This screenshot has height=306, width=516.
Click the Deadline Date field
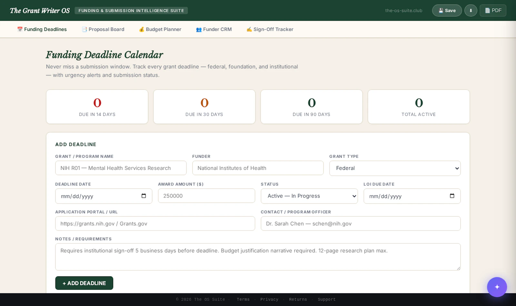[x=104, y=196]
